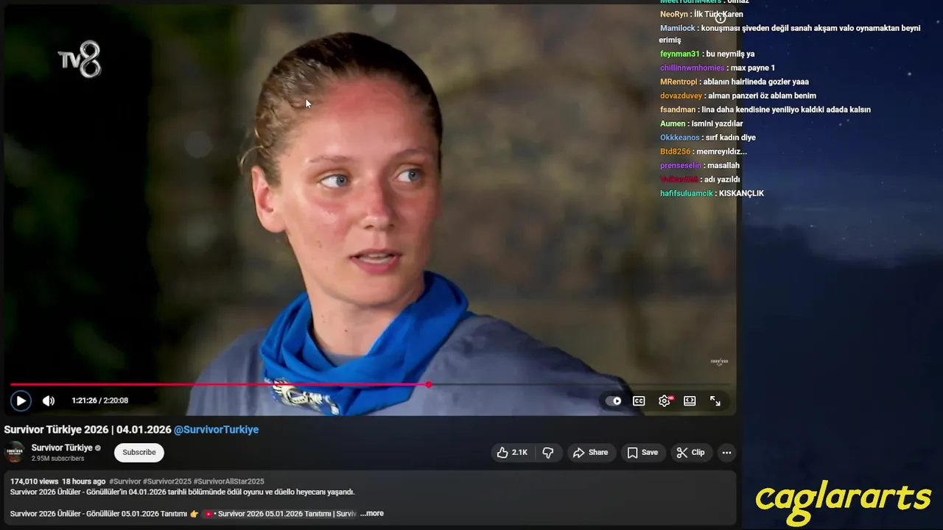Select chat user dovazduvey
943x530 pixels.
click(681, 96)
